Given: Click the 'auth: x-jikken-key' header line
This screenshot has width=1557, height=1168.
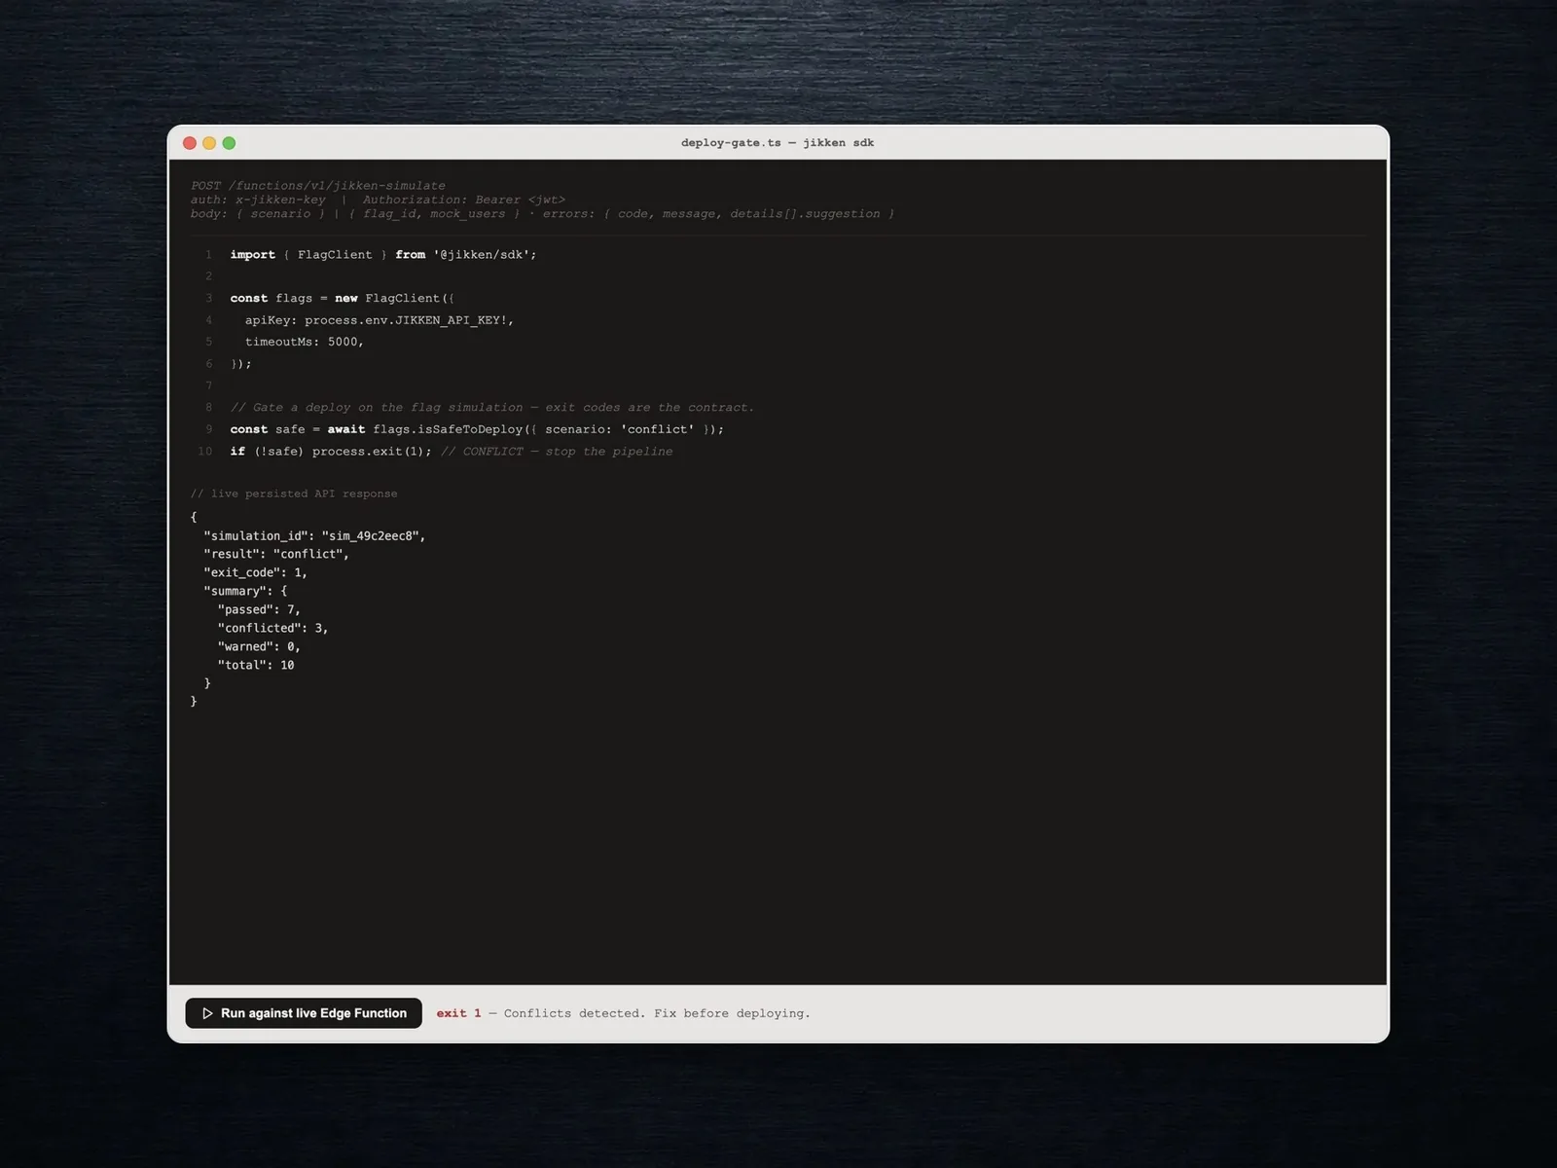Looking at the screenshot, I should pos(378,200).
